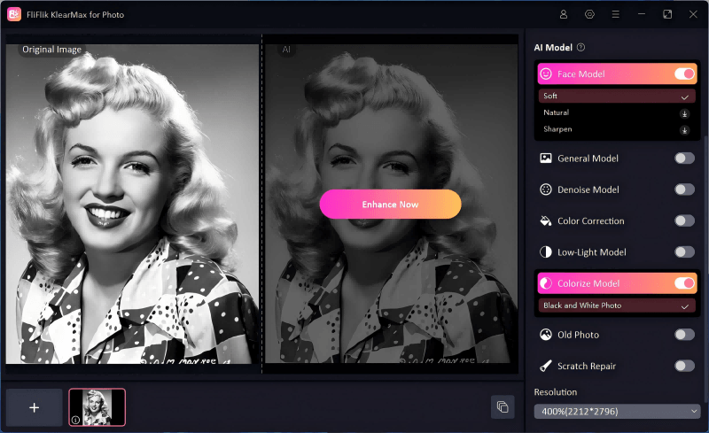This screenshot has width=709, height=433.
Task: Open the hamburger menu in title bar
Action: pos(615,14)
